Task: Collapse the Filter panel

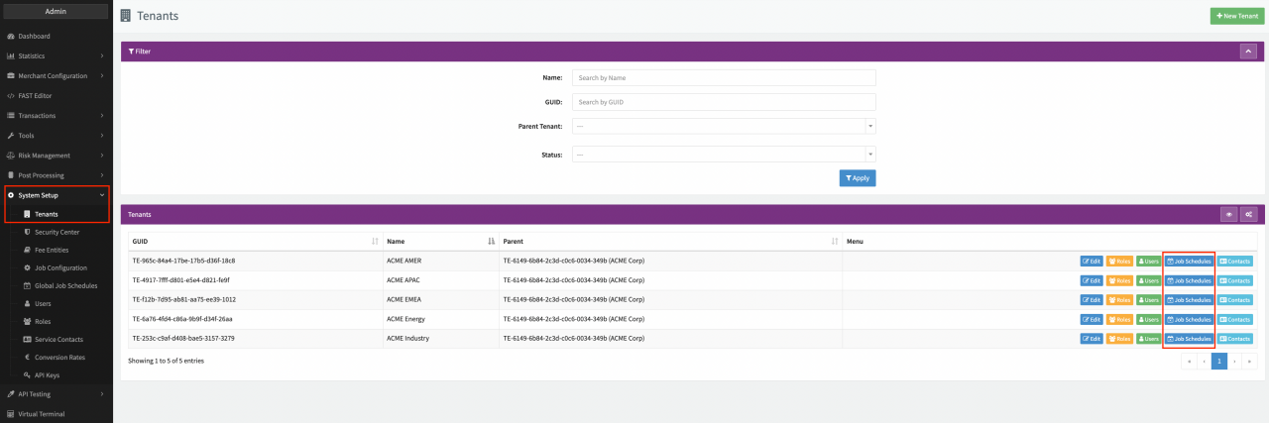Action: pos(1248,51)
